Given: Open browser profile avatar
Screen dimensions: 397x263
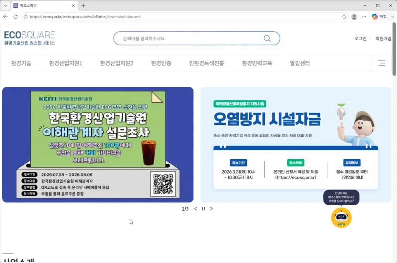Looking at the screenshot, I should 354,17.
